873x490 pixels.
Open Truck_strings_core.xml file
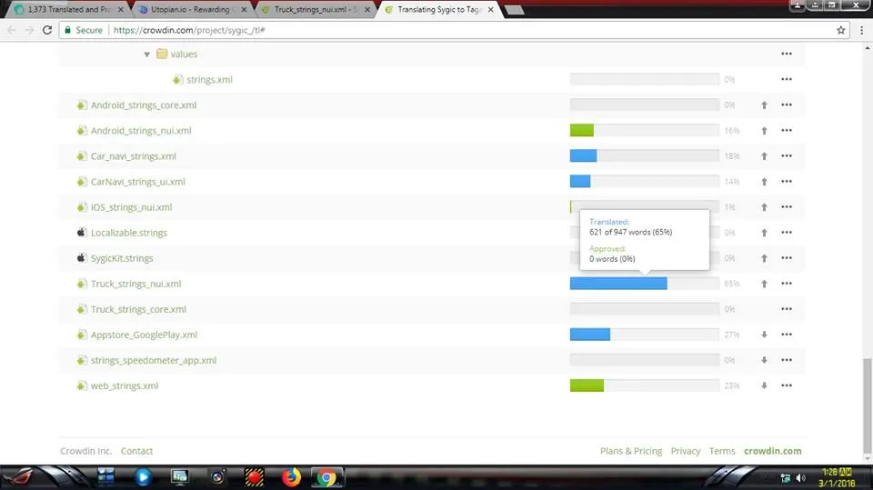[x=138, y=310]
